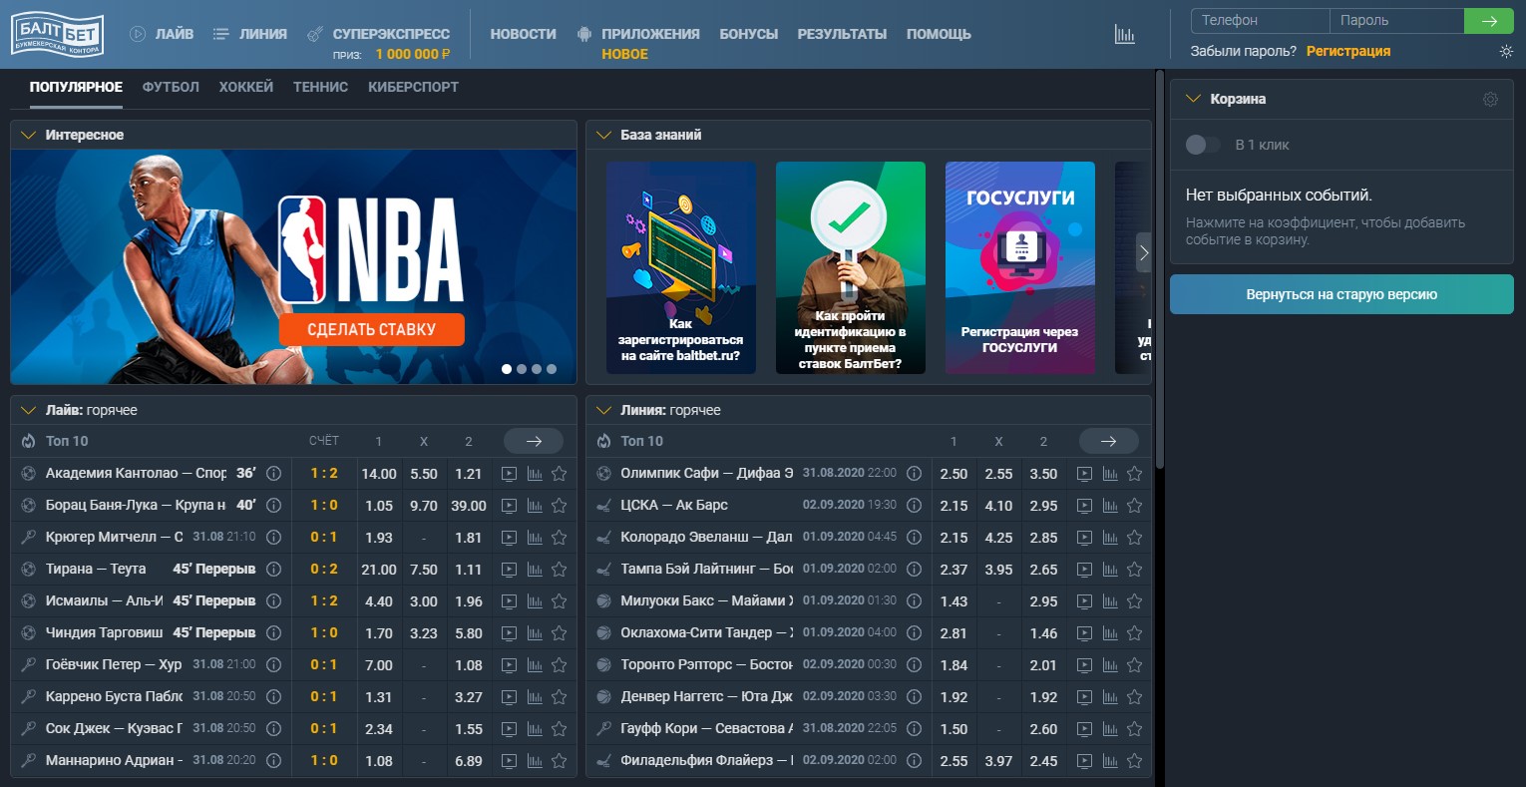1526x787 pixels.
Task: Open info for Крюгер Митчелл match
Action: (x=273, y=538)
